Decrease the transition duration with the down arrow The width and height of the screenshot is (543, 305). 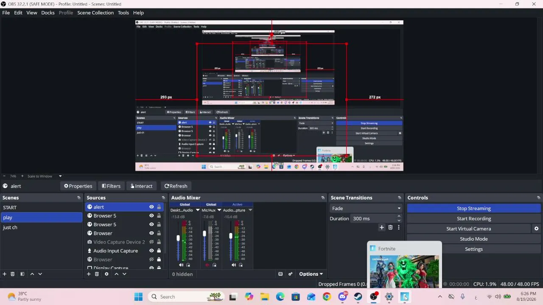click(x=399, y=221)
